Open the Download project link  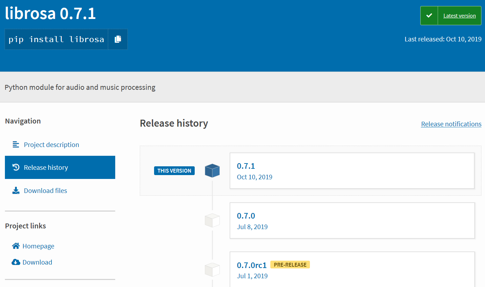click(x=37, y=262)
